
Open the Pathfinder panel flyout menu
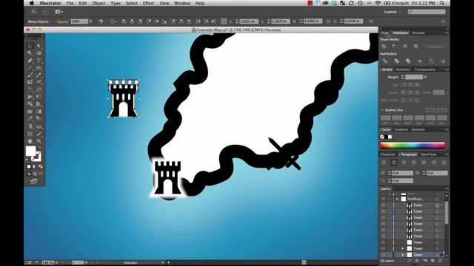[x=447, y=33]
